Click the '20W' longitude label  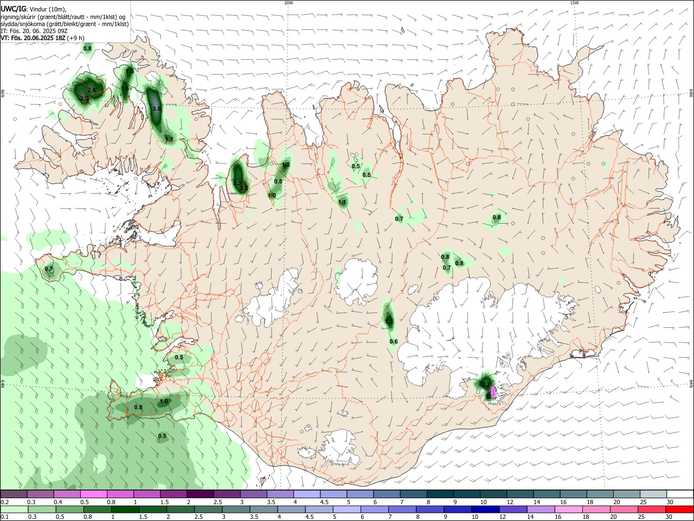[x=288, y=3]
